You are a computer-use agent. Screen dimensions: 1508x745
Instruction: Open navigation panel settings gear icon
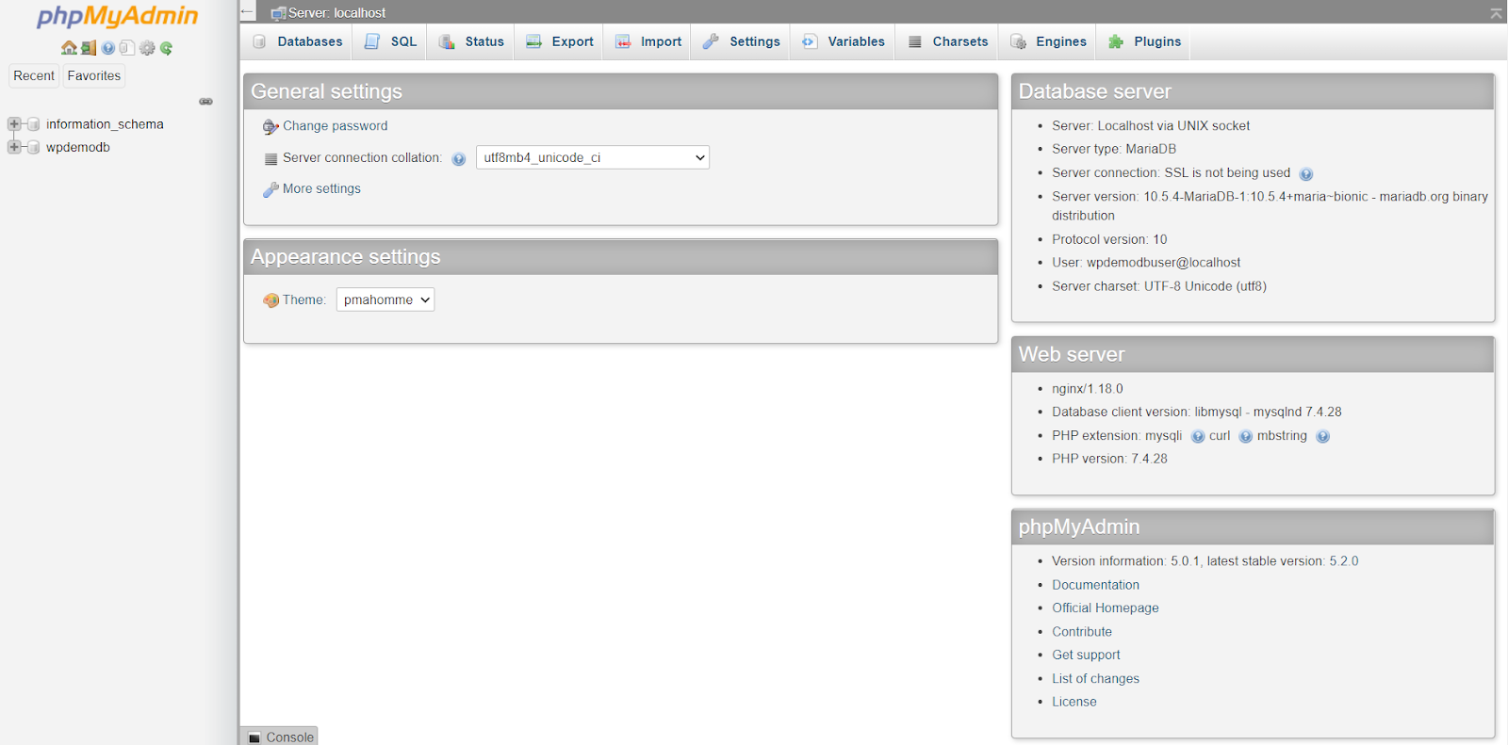[147, 48]
